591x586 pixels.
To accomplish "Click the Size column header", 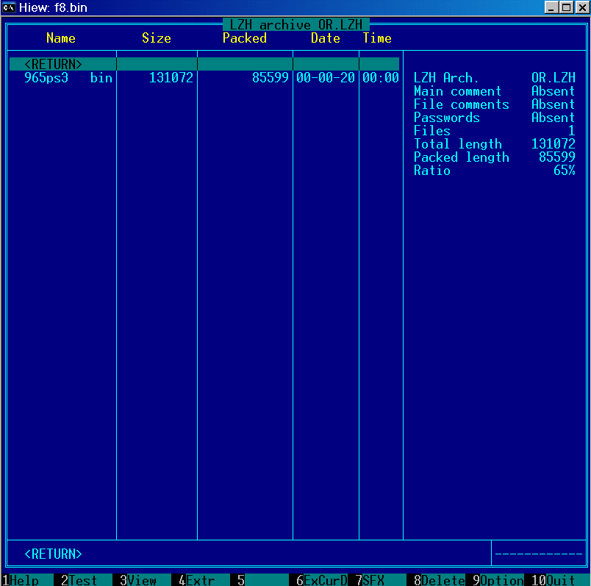I will click(156, 38).
